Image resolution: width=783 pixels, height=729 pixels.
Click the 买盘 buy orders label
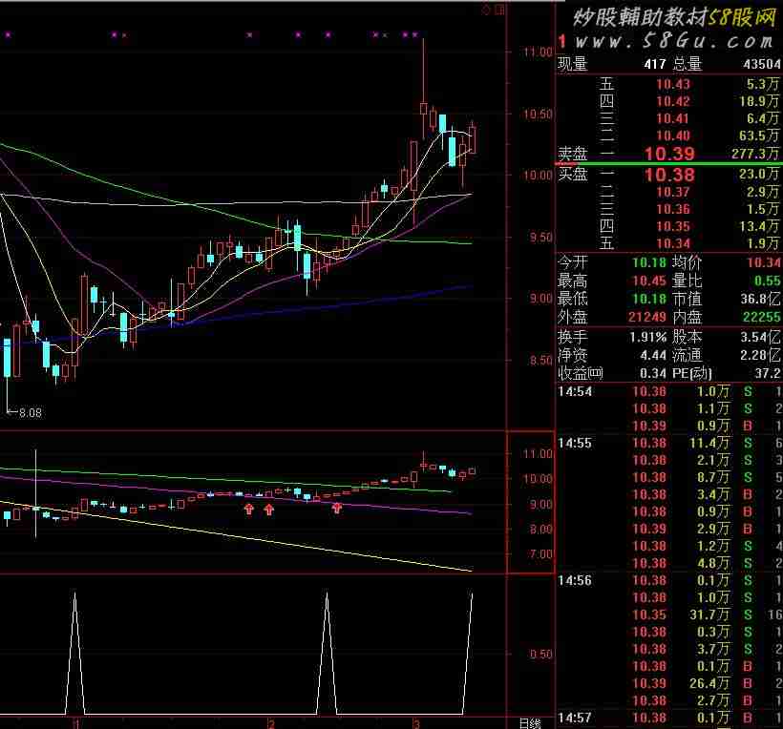(573, 175)
